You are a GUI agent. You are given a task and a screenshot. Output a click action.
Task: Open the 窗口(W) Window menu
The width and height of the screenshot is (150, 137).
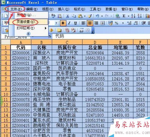(127, 9)
